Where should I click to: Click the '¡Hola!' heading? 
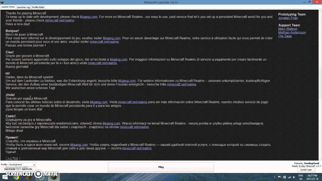(10, 95)
